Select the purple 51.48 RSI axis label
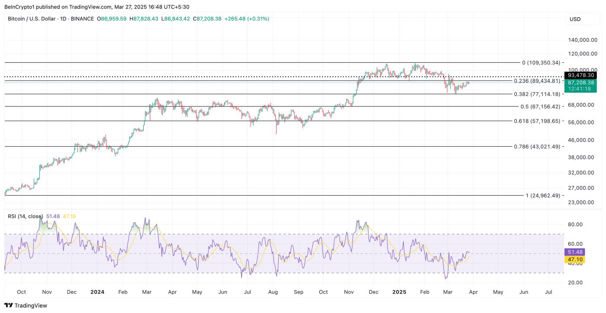This screenshot has height=313, width=606. (575, 252)
